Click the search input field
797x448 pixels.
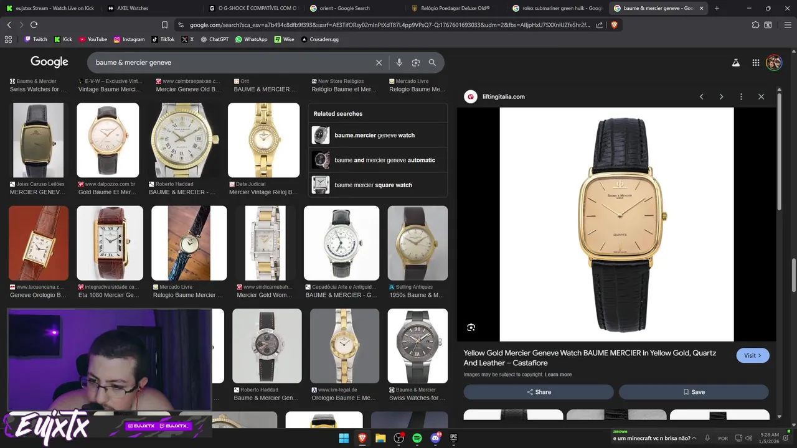pos(230,62)
